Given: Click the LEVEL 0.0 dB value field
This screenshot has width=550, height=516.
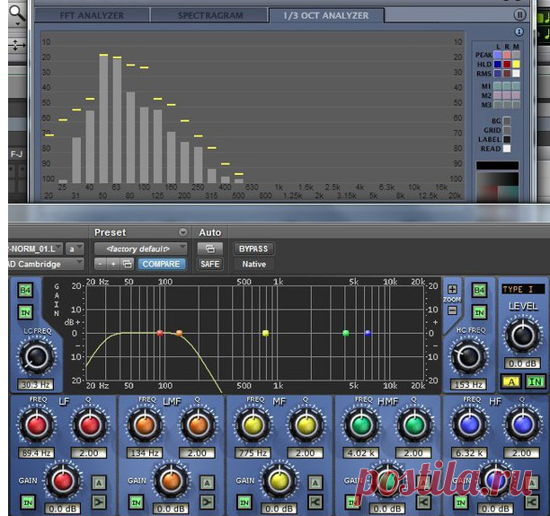Looking at the screenshot, I should pyautogui.click(x=523, y=363).
